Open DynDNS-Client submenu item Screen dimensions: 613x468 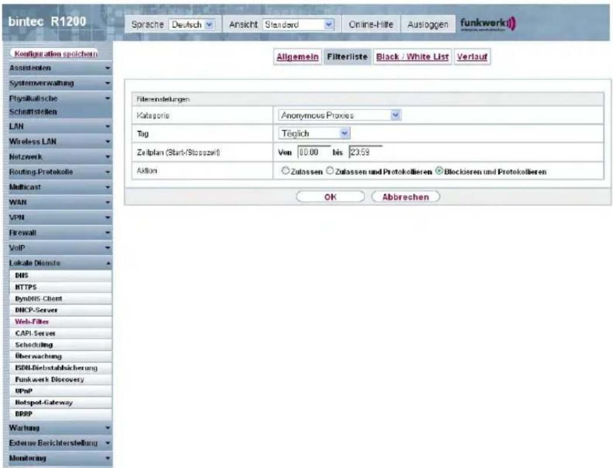pyautogui.click(x=60, y=299)
